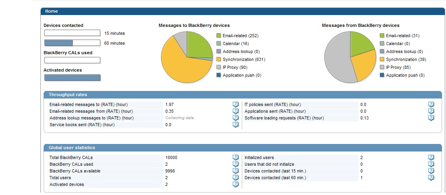
Task: Click help icon beside Activated devices statistic
Action: pyautogui.click(x=235, y=184)
